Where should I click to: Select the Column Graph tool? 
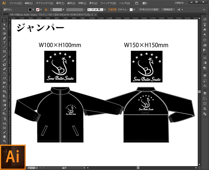[4, 123]
